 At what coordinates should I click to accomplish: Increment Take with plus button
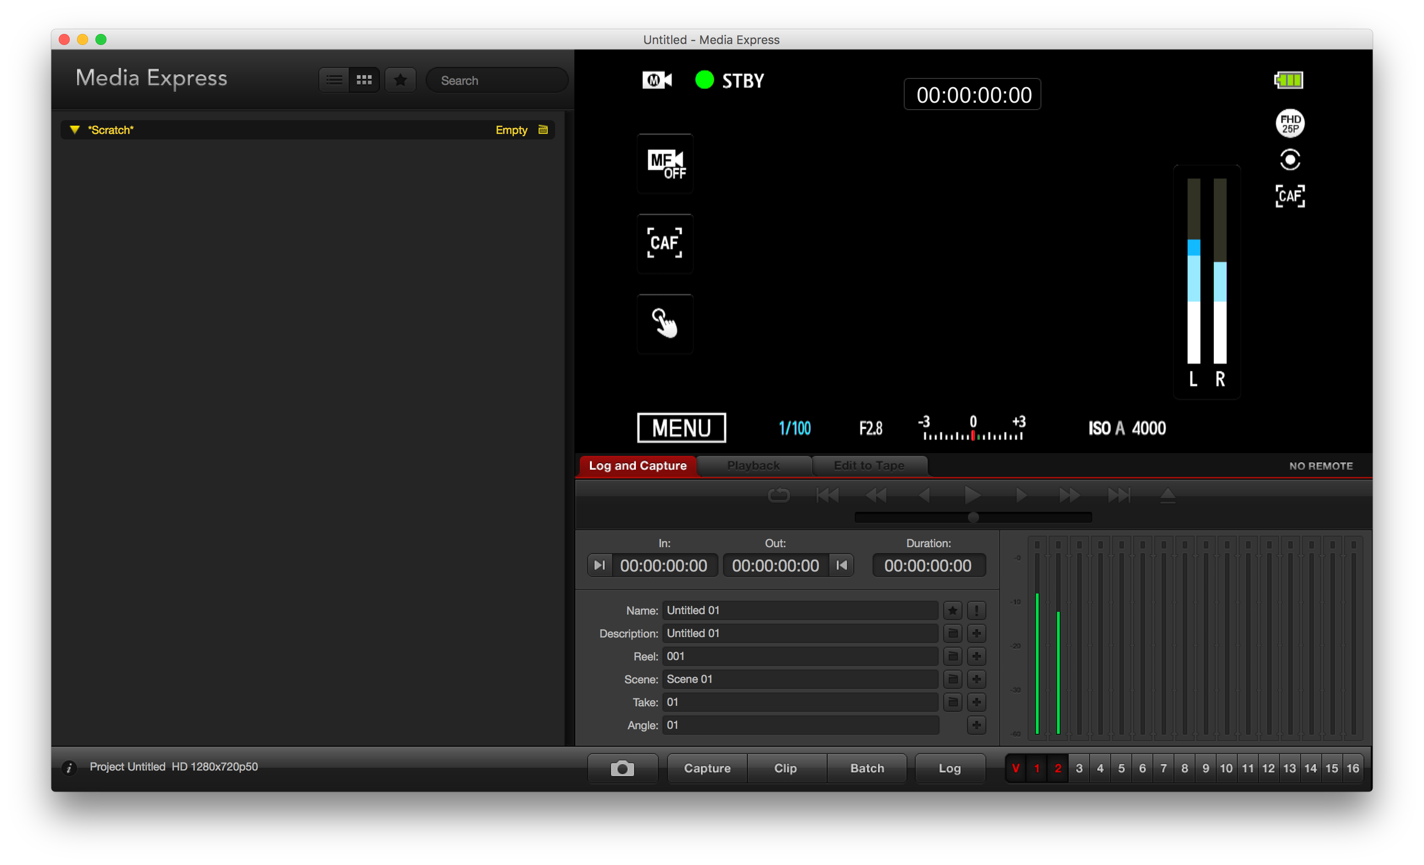[976, 702]
